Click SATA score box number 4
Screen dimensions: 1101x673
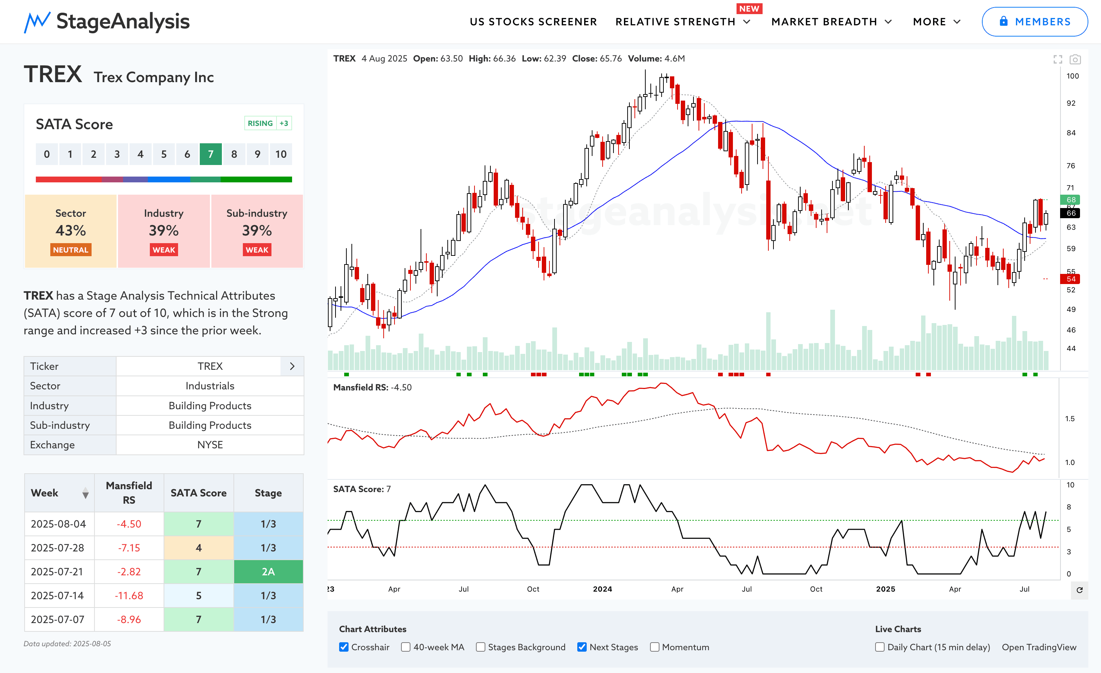[140, 155]
